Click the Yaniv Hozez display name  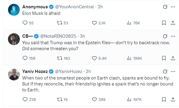(35, 72)
